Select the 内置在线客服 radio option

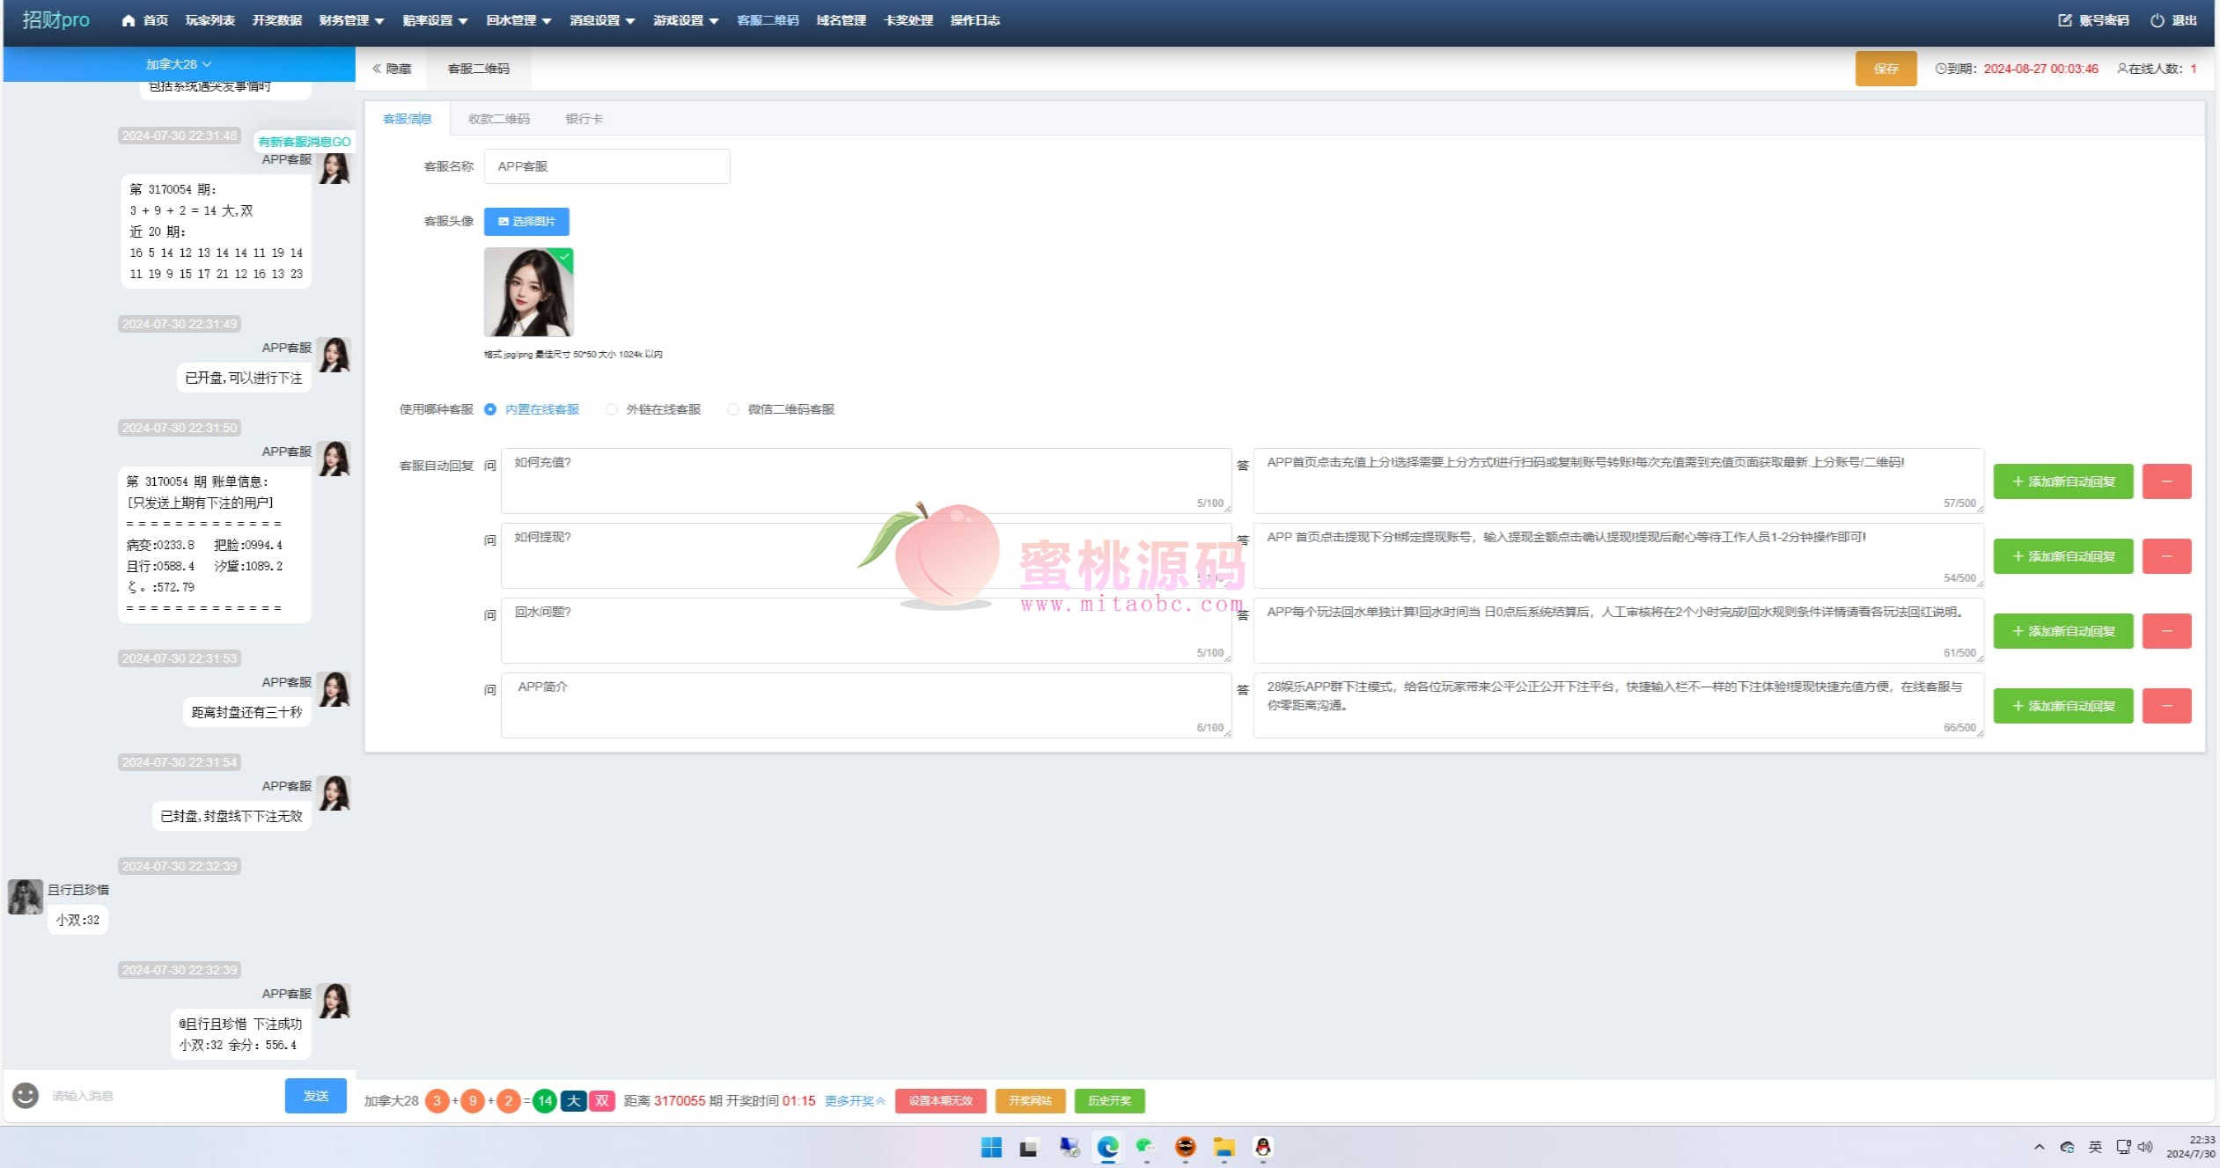click(490, 409)
